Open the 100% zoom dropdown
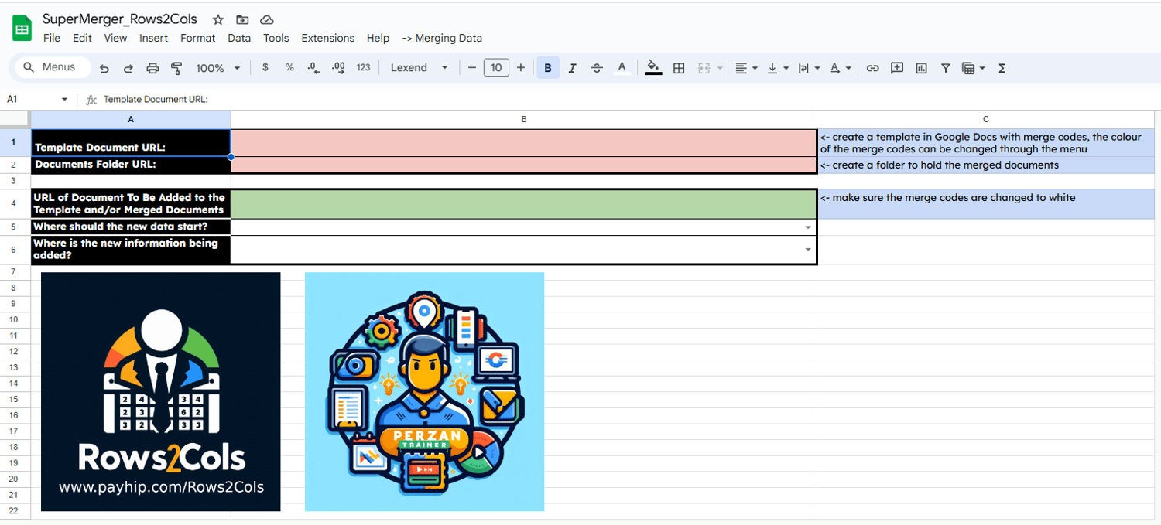This screenshot has width=1161, height=525. [x=217, y=68]
